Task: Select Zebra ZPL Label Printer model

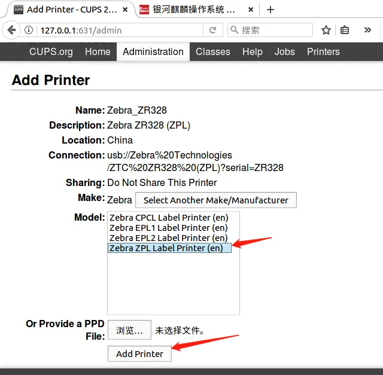Action: [166, 248]
